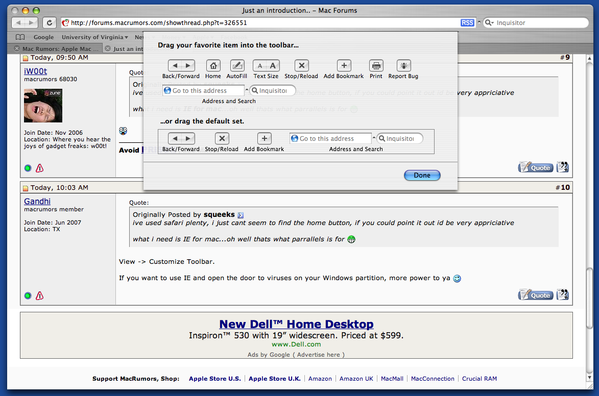The height and width of the screenshot is (396, 599).
Task: Open MacMall shop link
Action: (x=392, y=379)
